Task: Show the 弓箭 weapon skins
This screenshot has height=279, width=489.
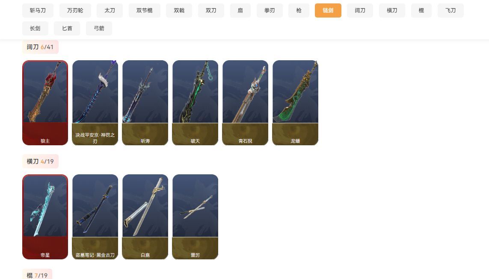Action: pos(99,28)
